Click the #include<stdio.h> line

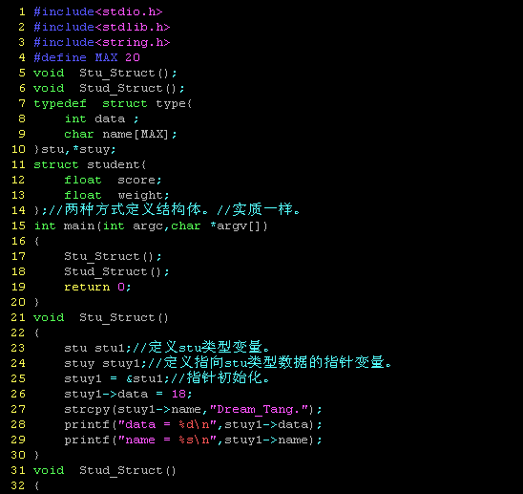(x=98, y=11)
